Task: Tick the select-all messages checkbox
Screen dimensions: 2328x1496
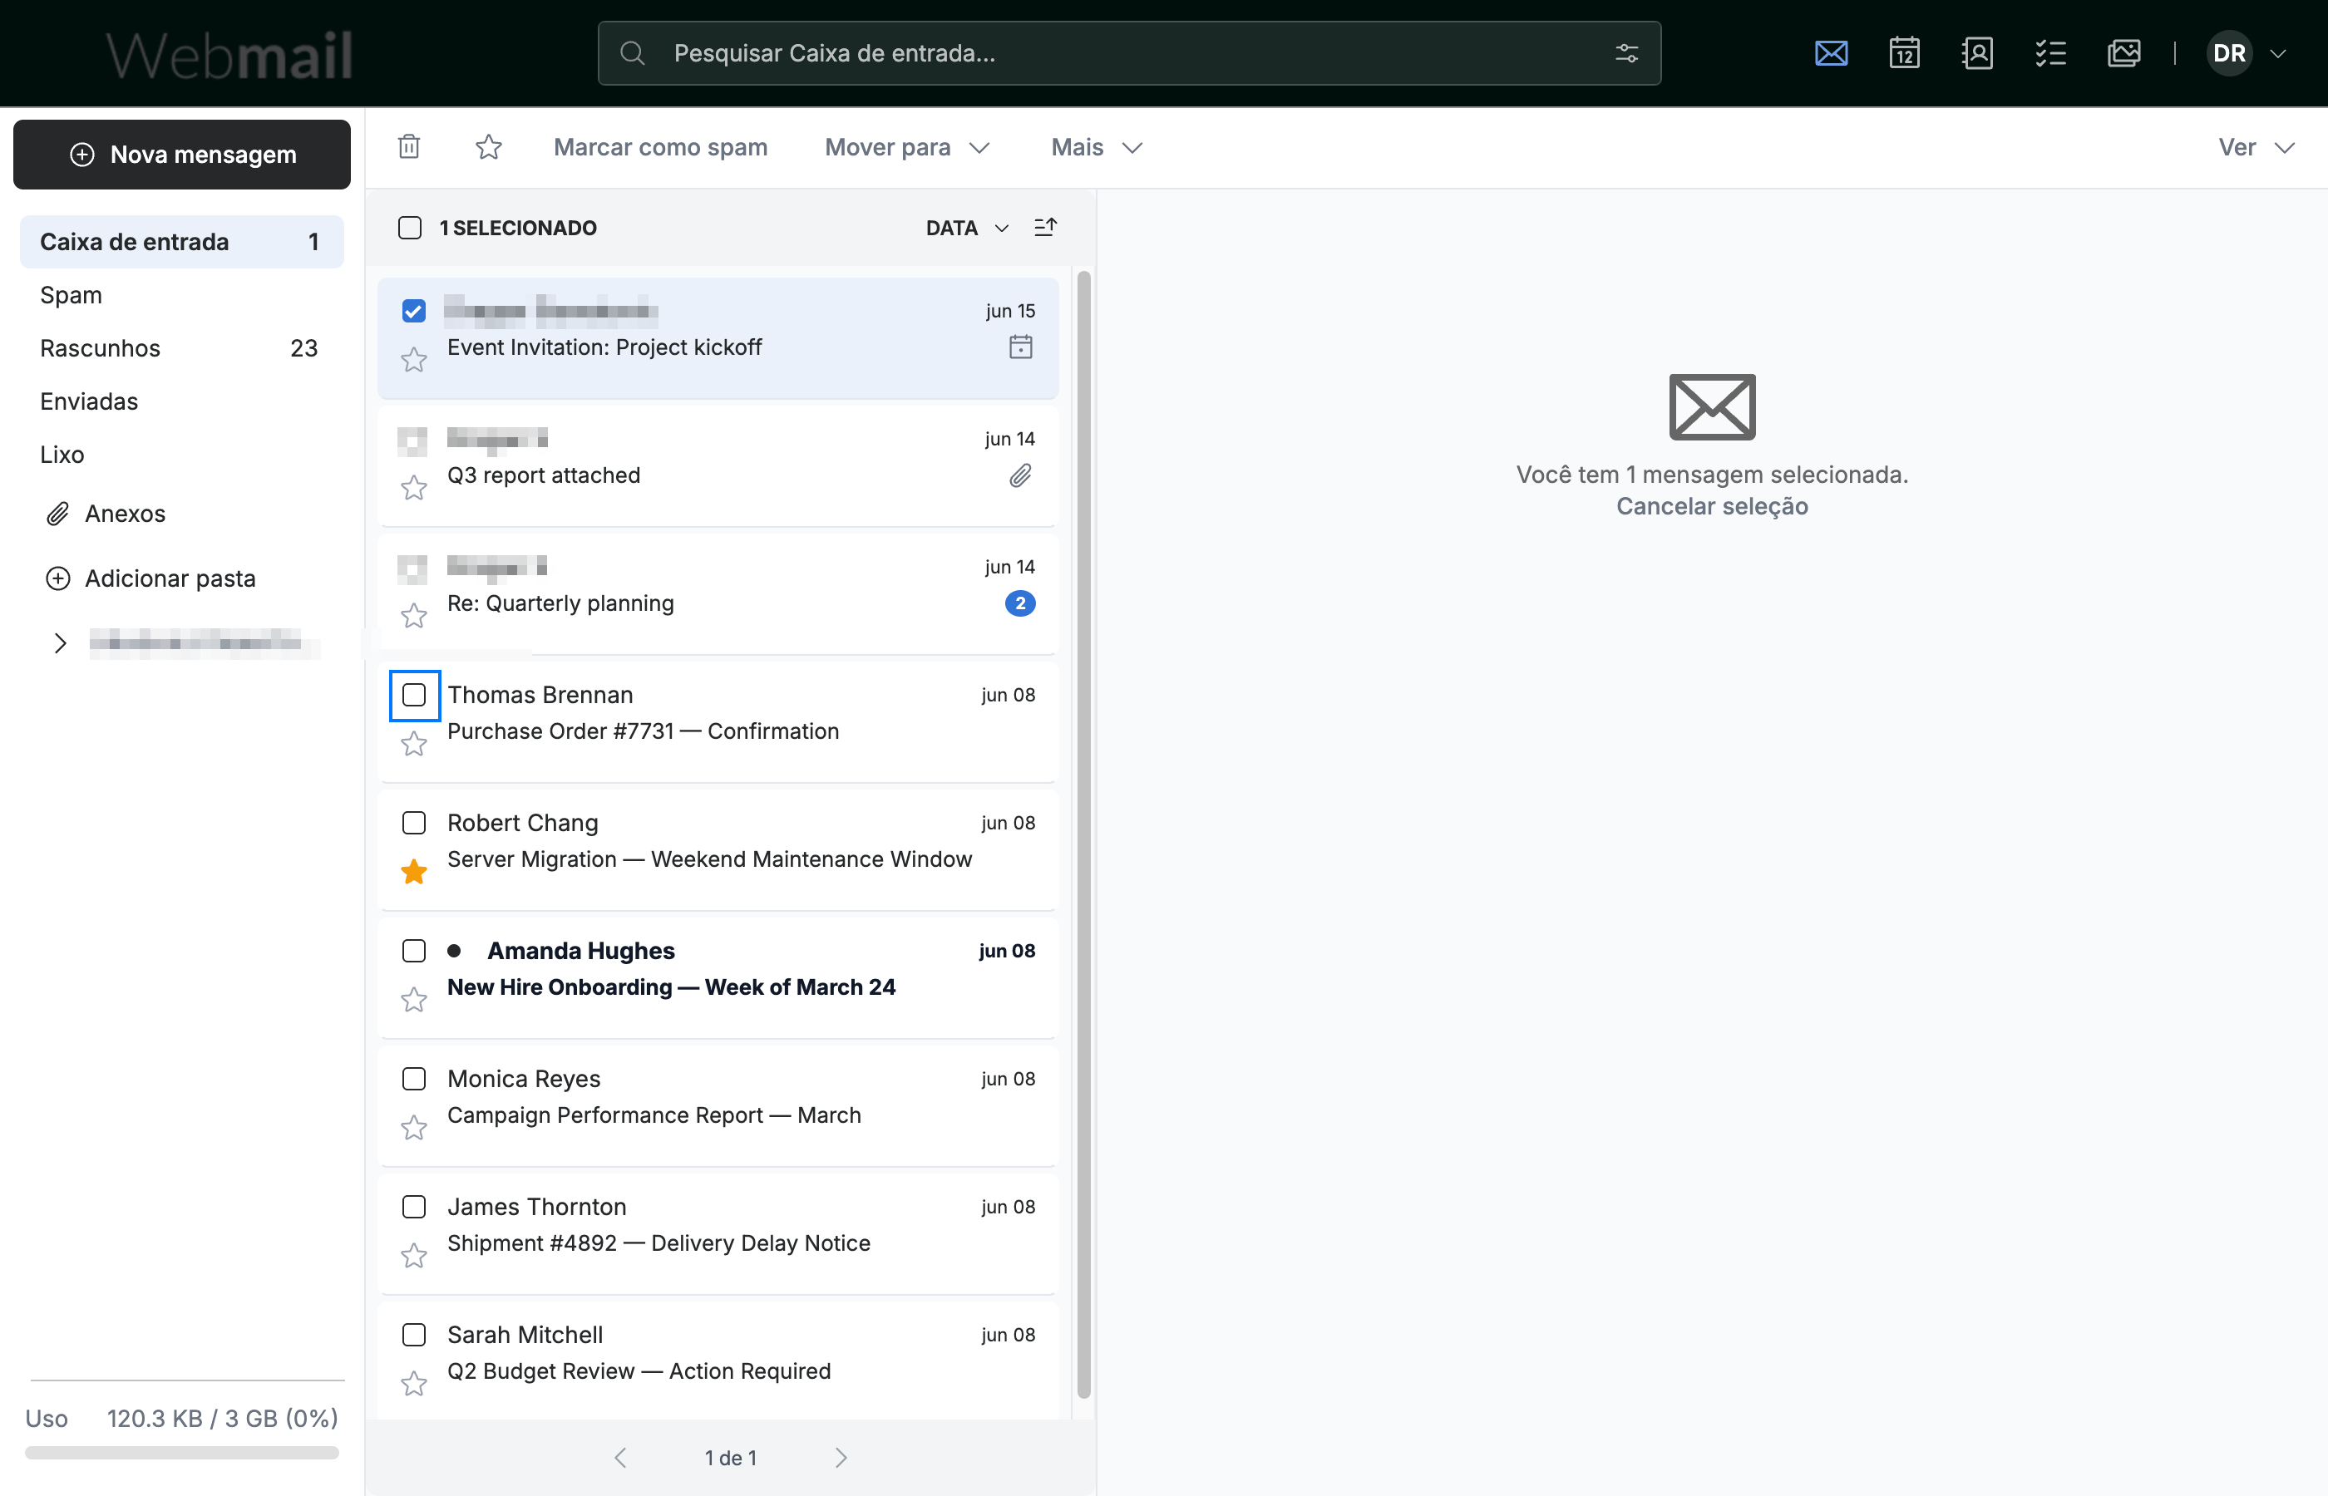Action: tap(410, 228)
